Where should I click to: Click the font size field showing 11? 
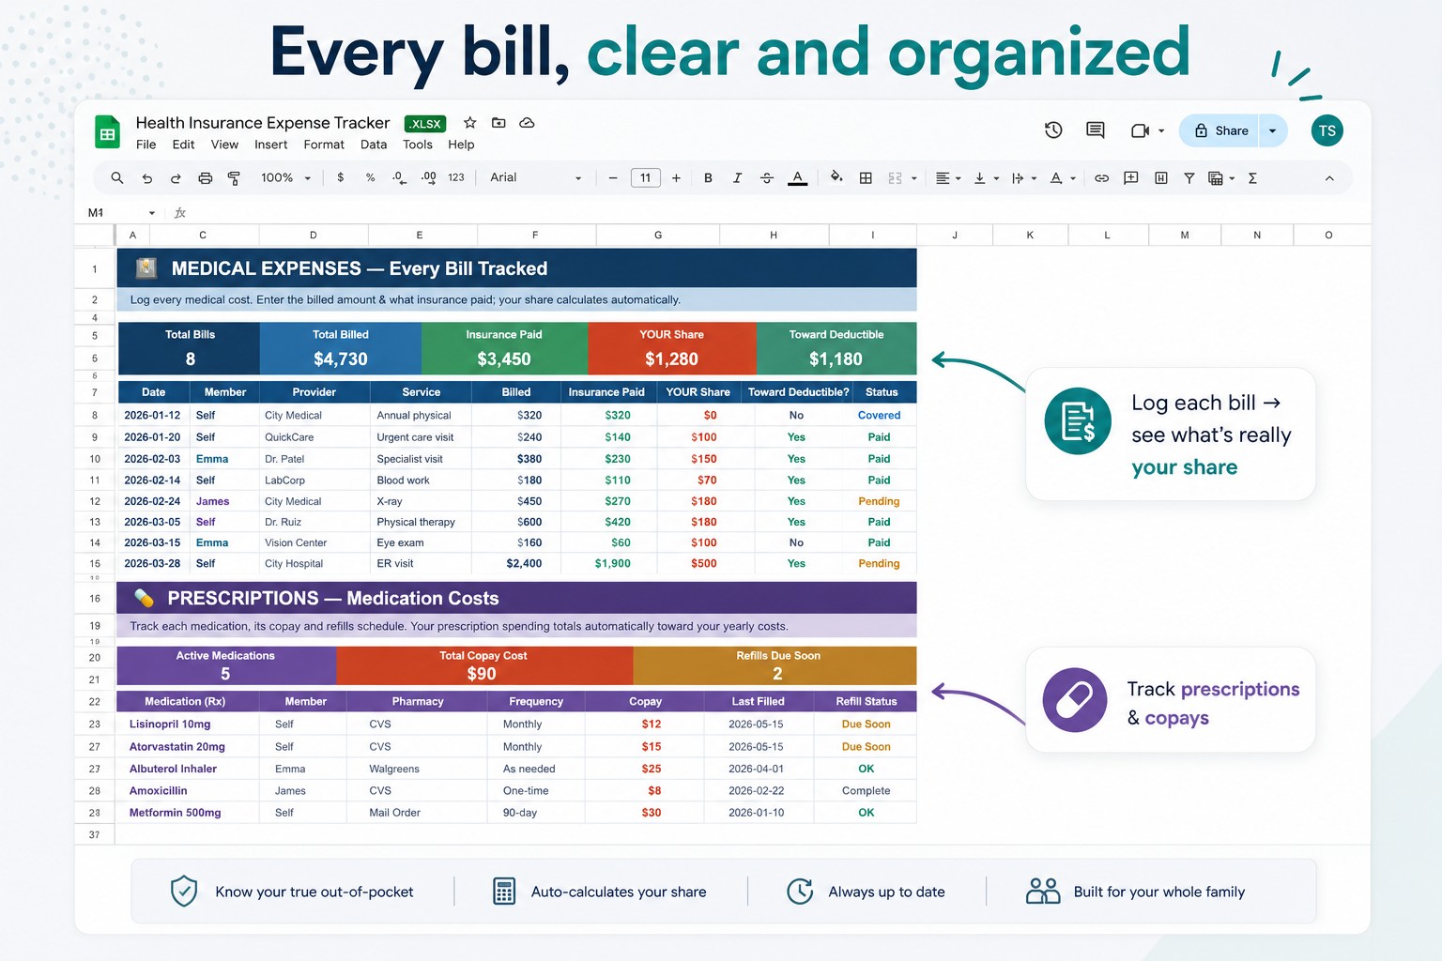[x=645, y=177]
